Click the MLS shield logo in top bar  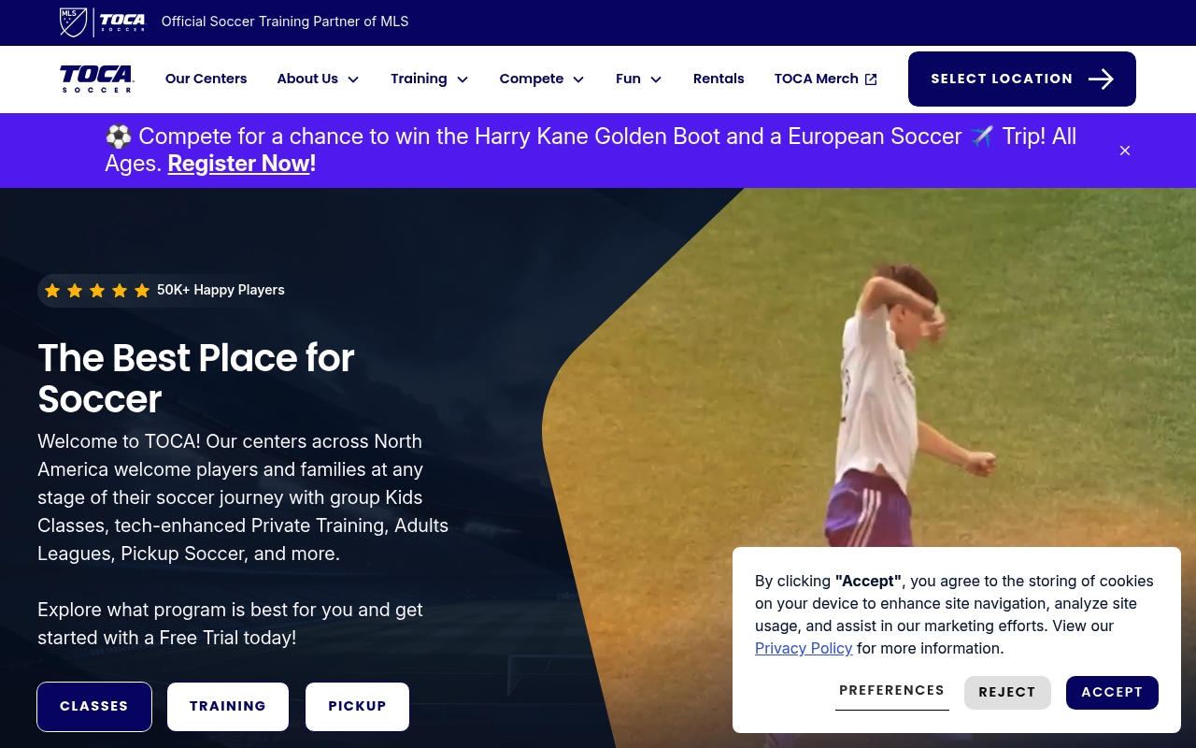pyautogui.click(x=73, y=22)
